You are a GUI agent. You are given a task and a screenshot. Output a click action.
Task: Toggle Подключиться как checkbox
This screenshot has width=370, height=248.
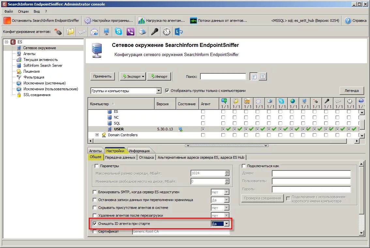(244, 166)
